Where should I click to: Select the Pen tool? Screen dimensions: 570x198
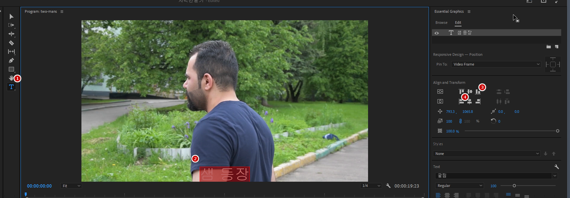11,60
